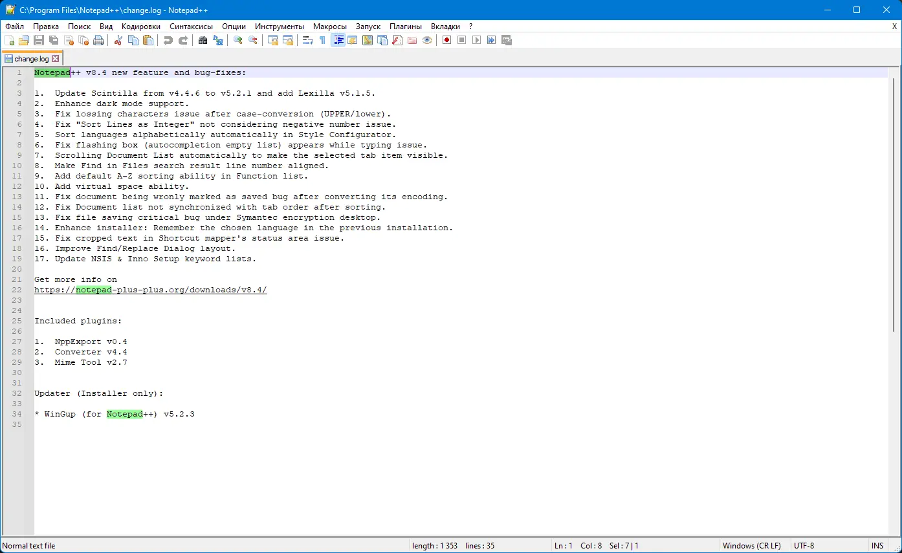Viewport: 902px width, 553px height.
Task: Toggle synchronized vertical scrolling
Action: [x=273, y=40]
